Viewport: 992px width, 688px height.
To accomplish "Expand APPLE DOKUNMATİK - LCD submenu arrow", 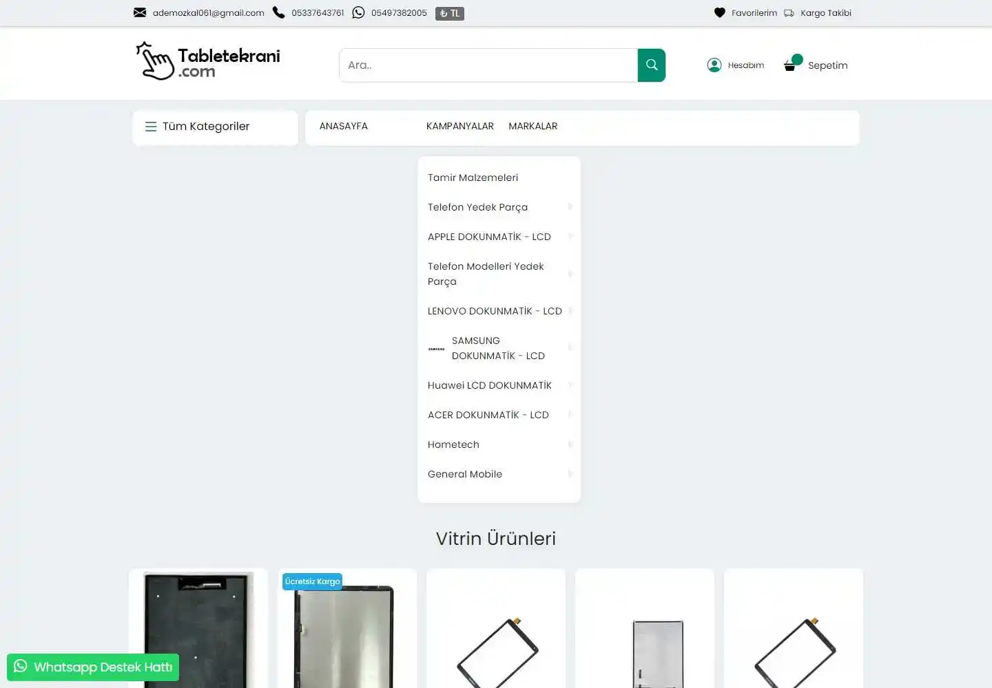I will pos(570,236).
